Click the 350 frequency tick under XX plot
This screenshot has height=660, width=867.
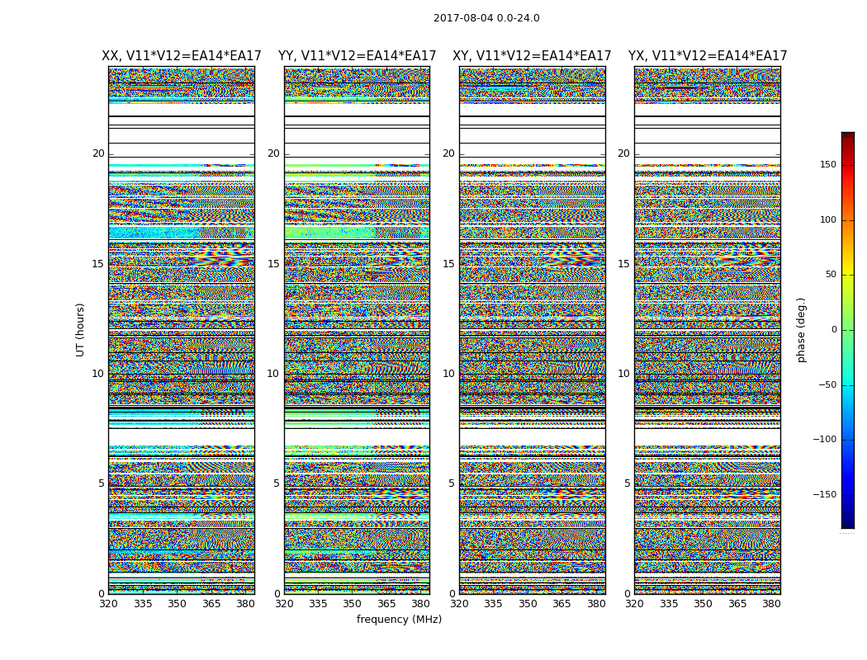click(x=177, y=604)
